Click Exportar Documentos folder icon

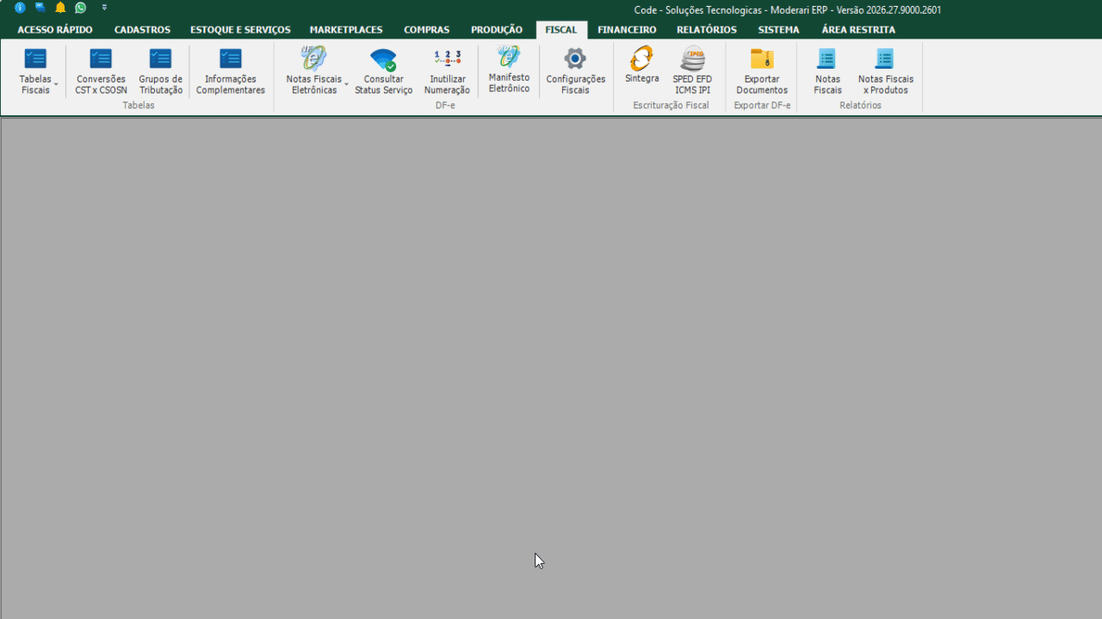(762, 58)
